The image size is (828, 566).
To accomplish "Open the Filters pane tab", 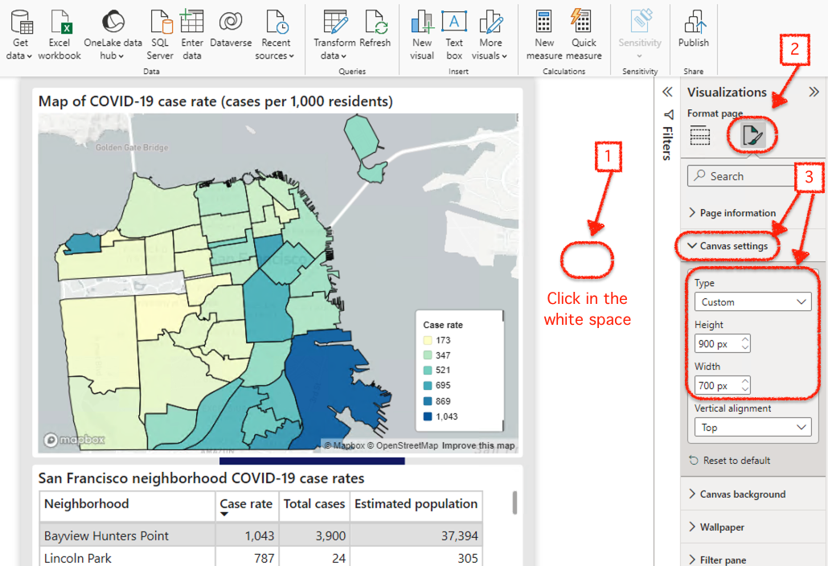I will click(x=667, y=144).
